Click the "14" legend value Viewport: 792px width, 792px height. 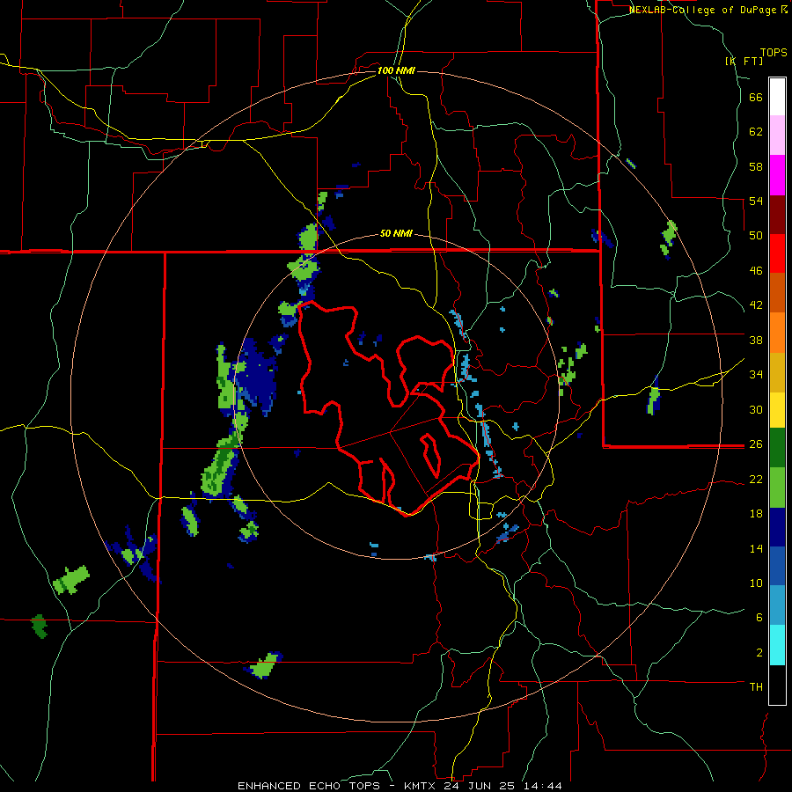click(756, 548)
